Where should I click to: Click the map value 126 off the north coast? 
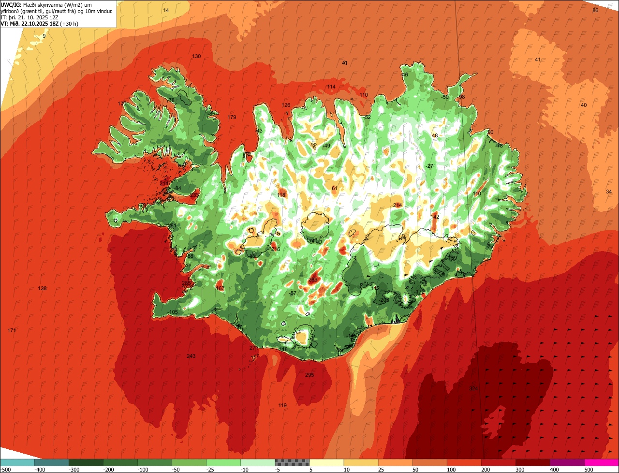(286, 105)
